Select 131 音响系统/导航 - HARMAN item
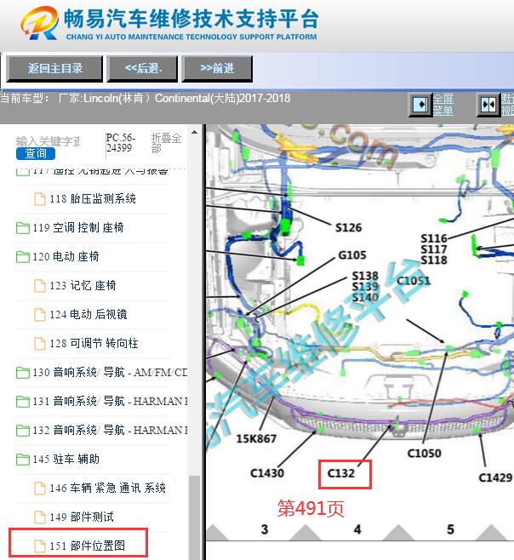The image size is (514, 560). tap(110, 401)
